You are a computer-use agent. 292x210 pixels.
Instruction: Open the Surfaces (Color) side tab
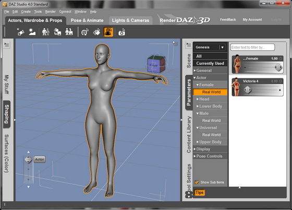[x=7, y=154]
